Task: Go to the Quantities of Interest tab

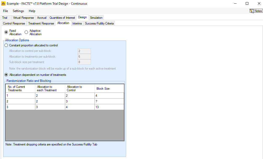Action: point(62,18)
